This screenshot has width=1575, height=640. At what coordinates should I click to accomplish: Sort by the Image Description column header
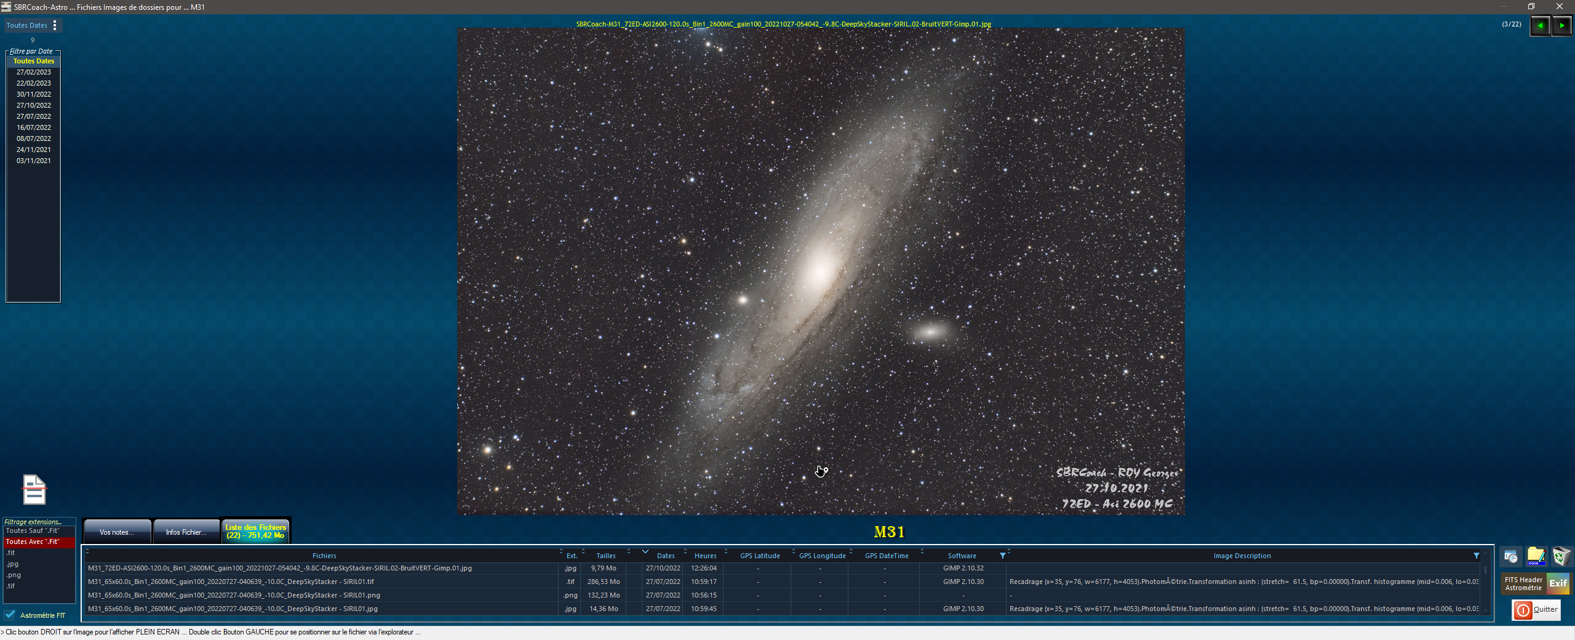point(1242,556)
